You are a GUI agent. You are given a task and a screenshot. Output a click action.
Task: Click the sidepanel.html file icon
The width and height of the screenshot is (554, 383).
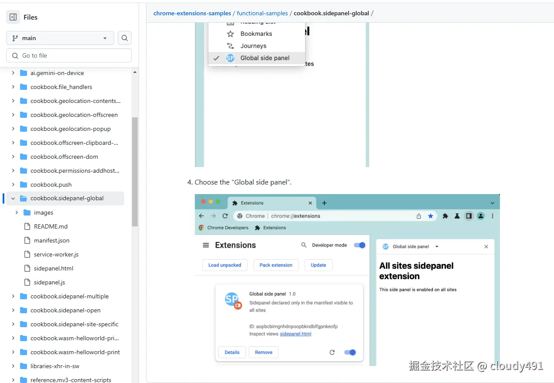tap(27, 268)
